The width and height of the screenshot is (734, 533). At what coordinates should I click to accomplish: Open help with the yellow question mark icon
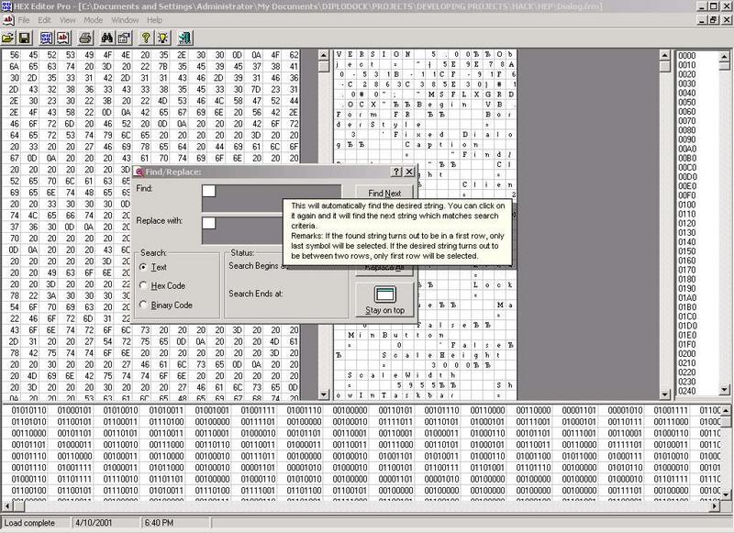click(x=146, y=38)
